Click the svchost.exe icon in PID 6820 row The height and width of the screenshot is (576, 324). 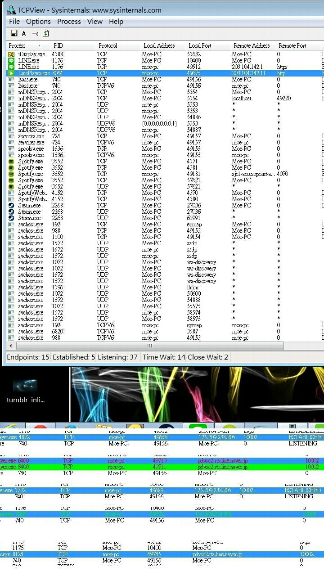11,331
